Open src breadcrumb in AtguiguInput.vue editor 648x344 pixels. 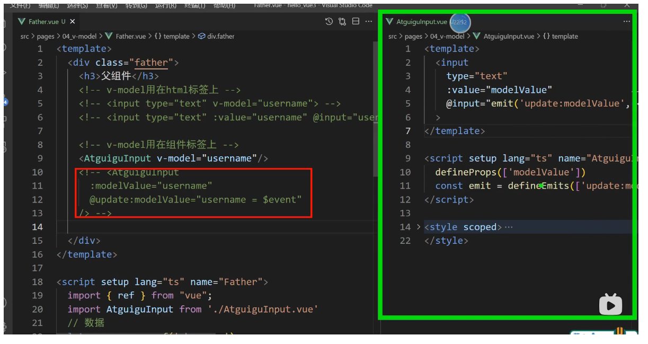point(393,37)
